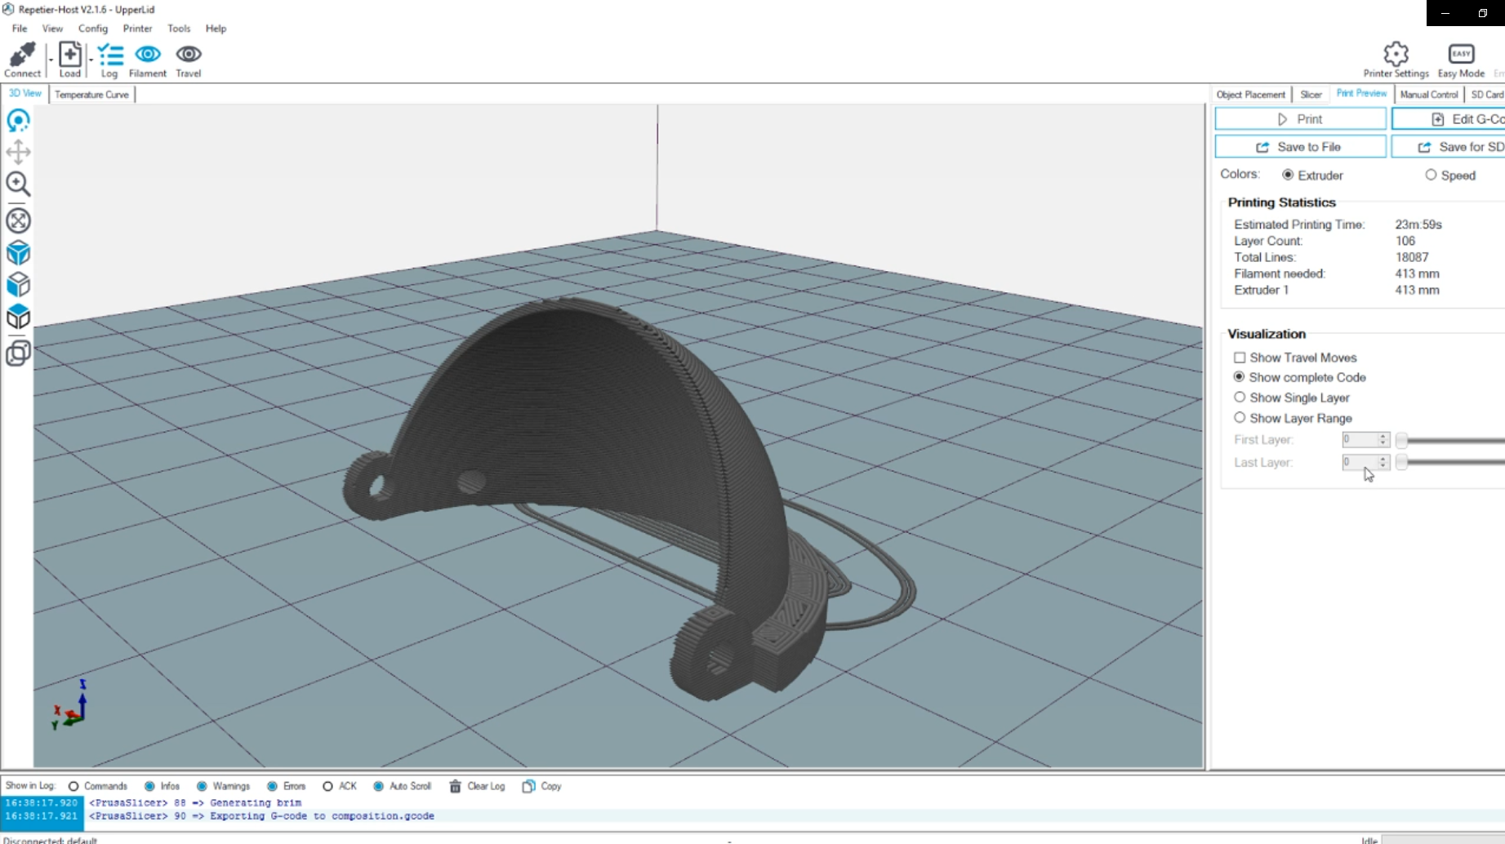Image resolution: width=1505 pixels, height=844 pixels.
Task: Open the dropdown arrow next to Connect
Action: (50, 60)
